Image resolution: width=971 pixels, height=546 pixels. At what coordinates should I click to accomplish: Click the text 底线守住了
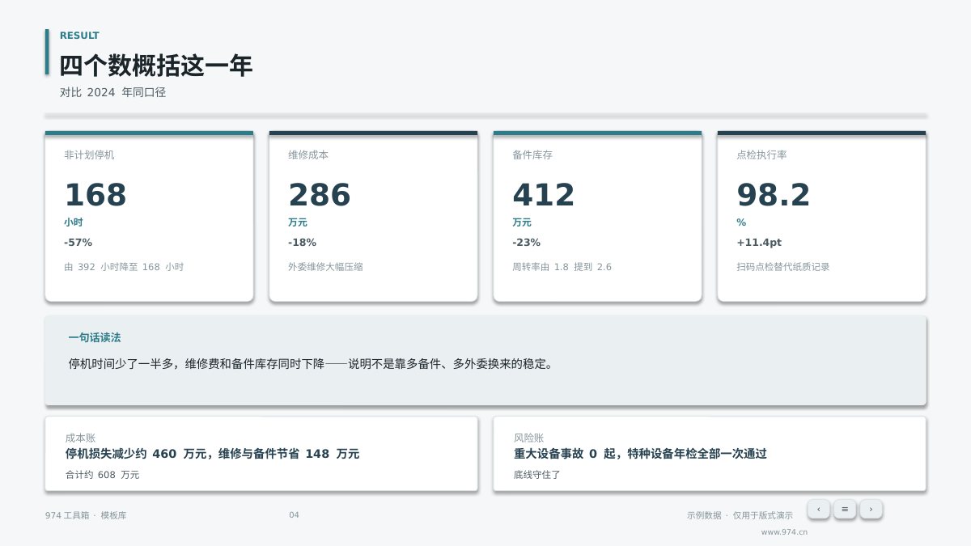[x=537, y=475]
